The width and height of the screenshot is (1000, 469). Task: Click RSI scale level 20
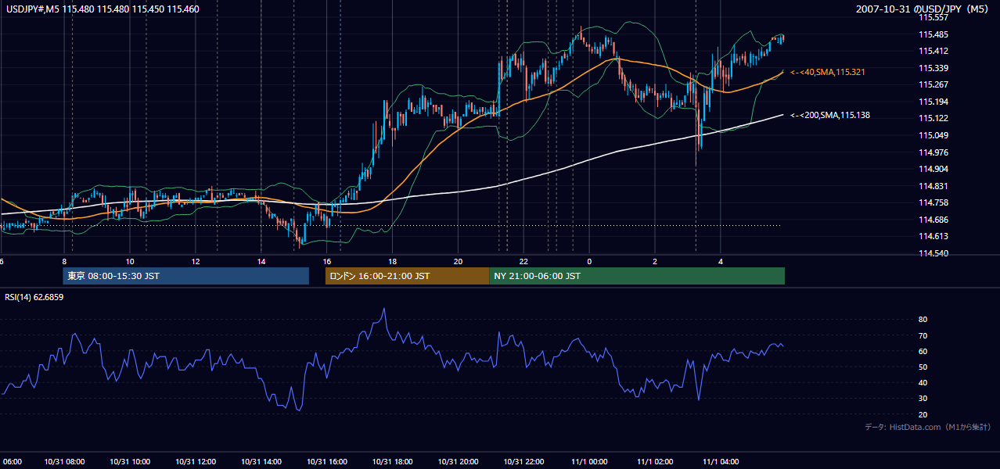pyautogui.click(x=923, y=414)
